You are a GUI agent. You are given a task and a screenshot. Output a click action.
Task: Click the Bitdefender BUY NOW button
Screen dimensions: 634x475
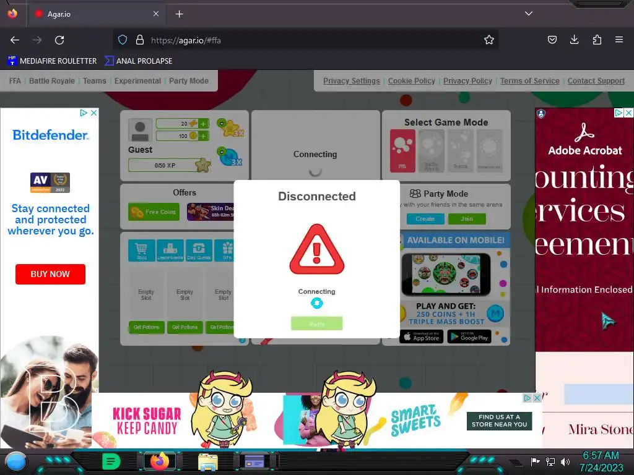click(x=50, y=274)
